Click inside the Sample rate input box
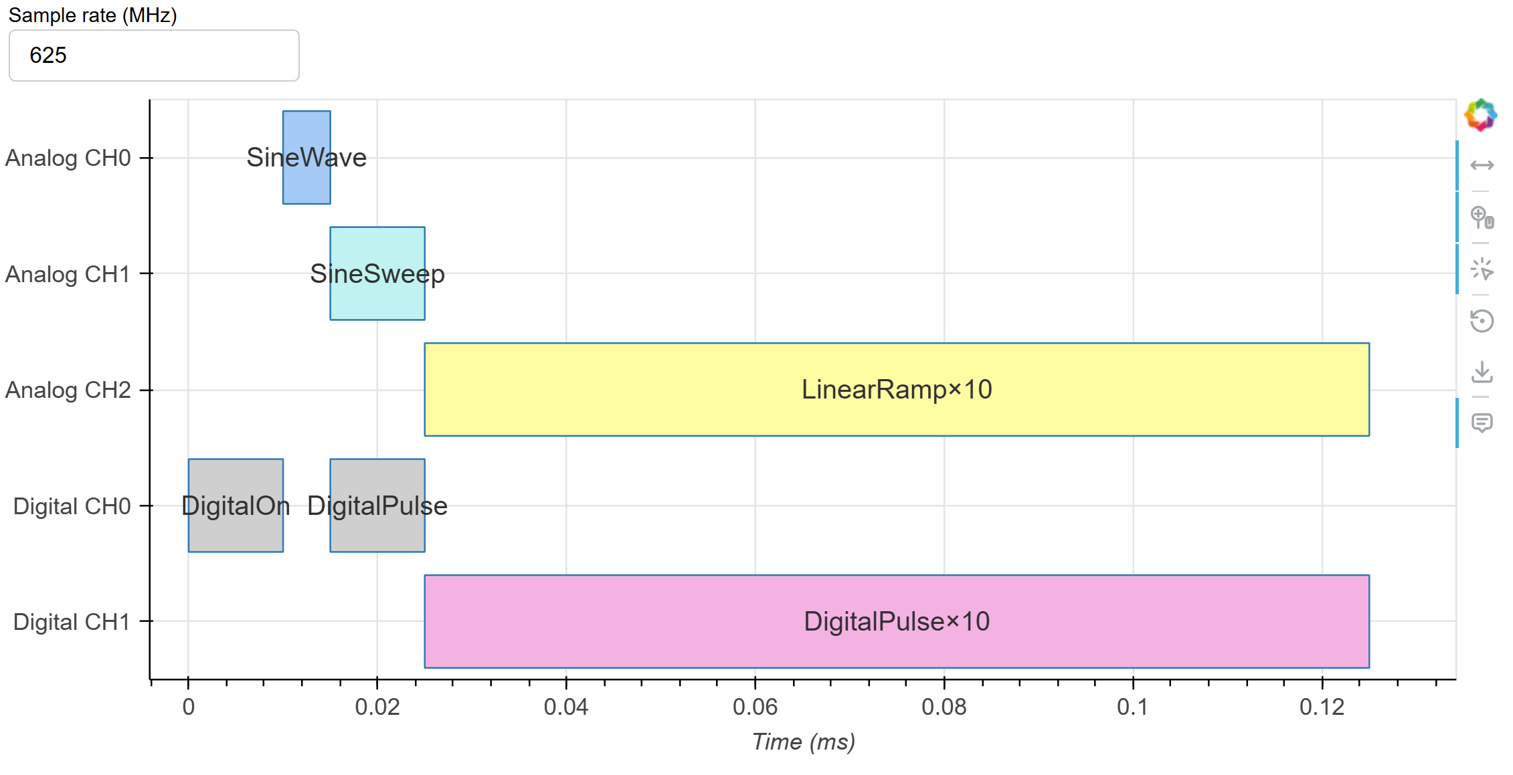Image resolution: width=1513 pixels, height=775 pixels. pos(153,56)
